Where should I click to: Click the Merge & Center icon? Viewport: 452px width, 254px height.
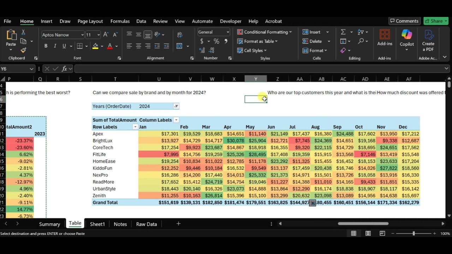point(179,46)
